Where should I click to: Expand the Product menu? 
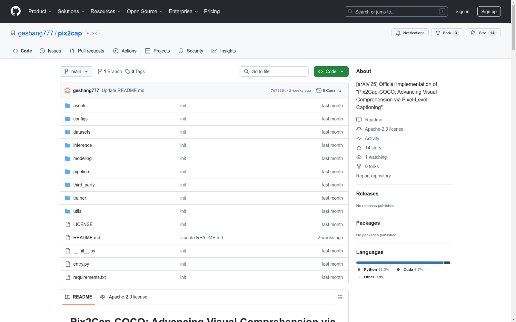(x=40, y=11)
